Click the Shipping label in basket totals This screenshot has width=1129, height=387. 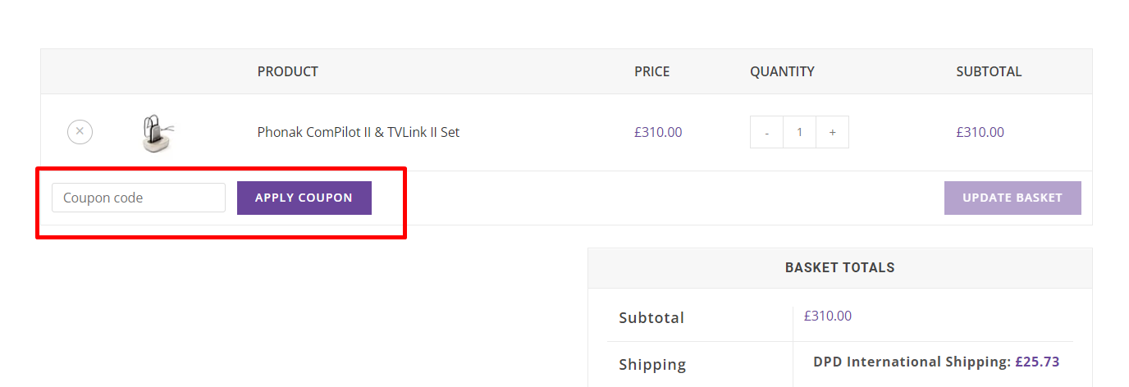click(x=652, y=364)
